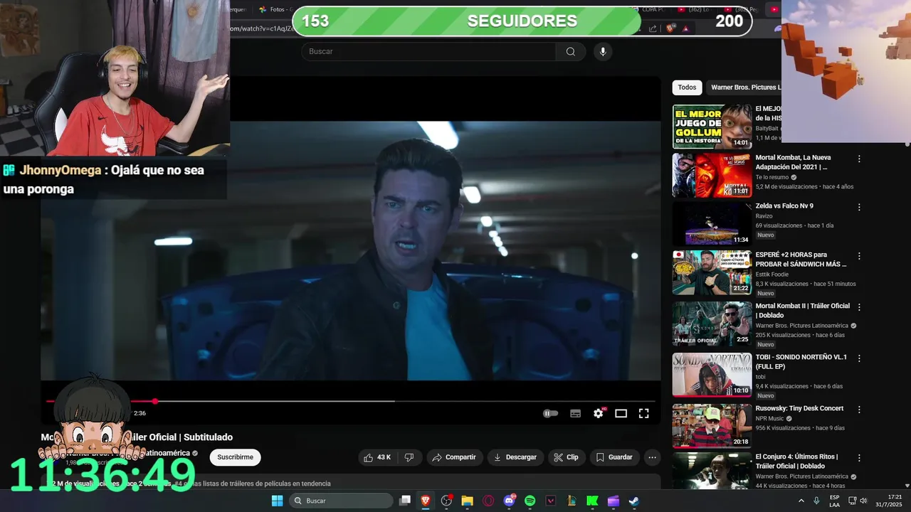Turn on subtitles in the video player
Screen dimensions: 911x512
[x=575, y=413]
